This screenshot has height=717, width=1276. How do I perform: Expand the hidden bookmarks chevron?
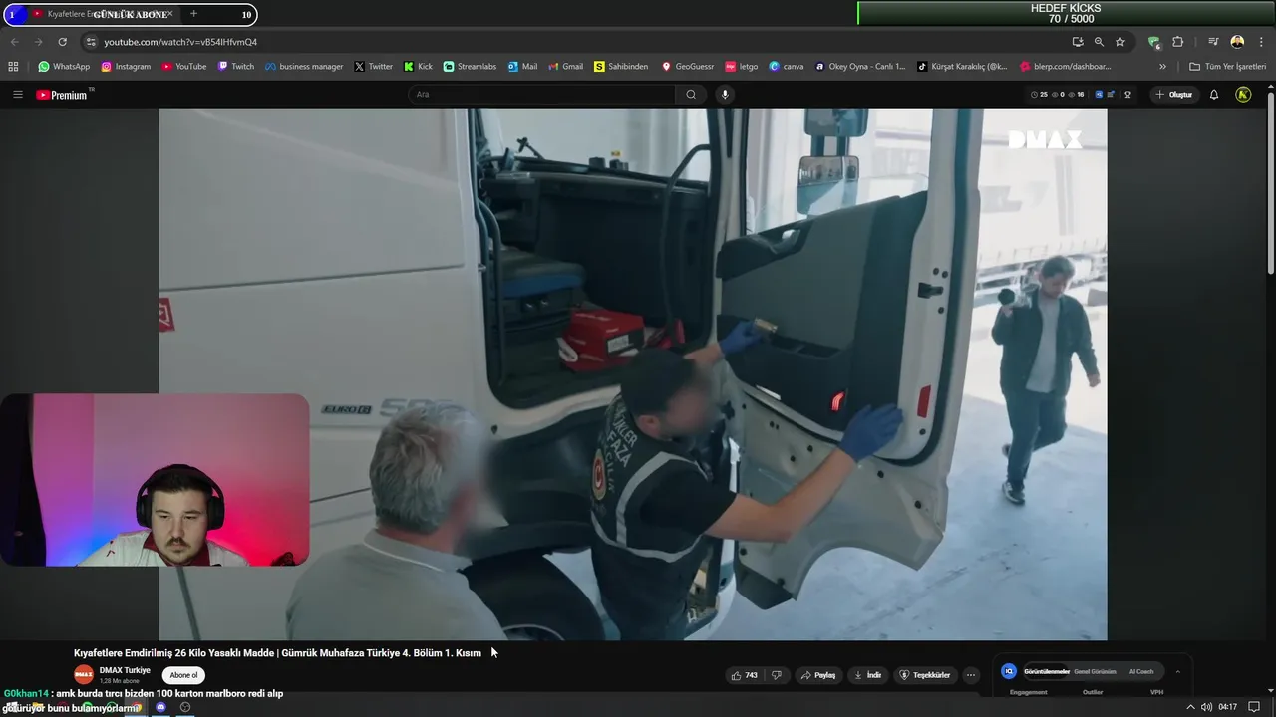1162,67
